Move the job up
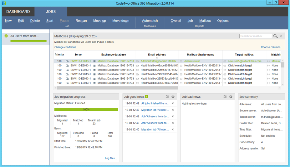 point(99,21)
